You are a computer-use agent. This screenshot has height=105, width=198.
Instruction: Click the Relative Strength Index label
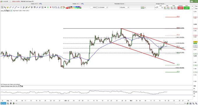click(9, 86)
